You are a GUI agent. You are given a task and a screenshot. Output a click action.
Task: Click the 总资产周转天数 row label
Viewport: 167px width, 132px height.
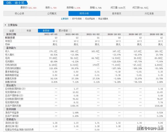(x=13, y=106)
